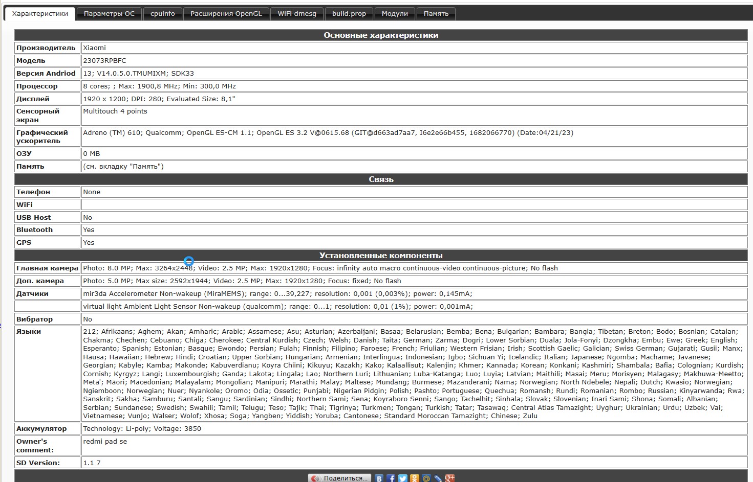753x482 pixels.
Task: Click the Android version value containing SDK33
Action: coord(139,73)
